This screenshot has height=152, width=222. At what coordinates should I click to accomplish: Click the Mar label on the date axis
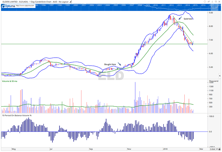tap(201, 149)
